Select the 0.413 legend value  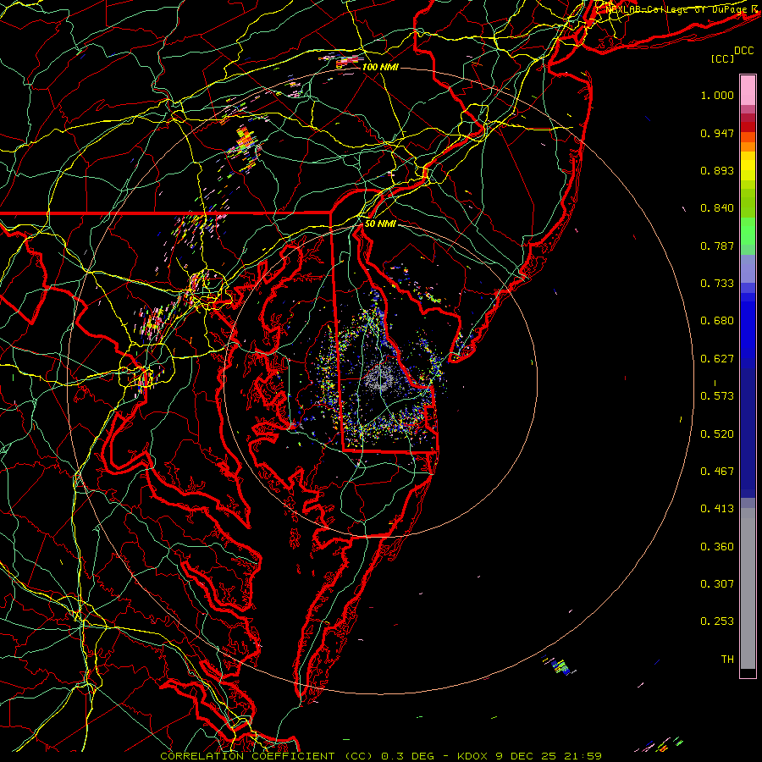(717, 509)
